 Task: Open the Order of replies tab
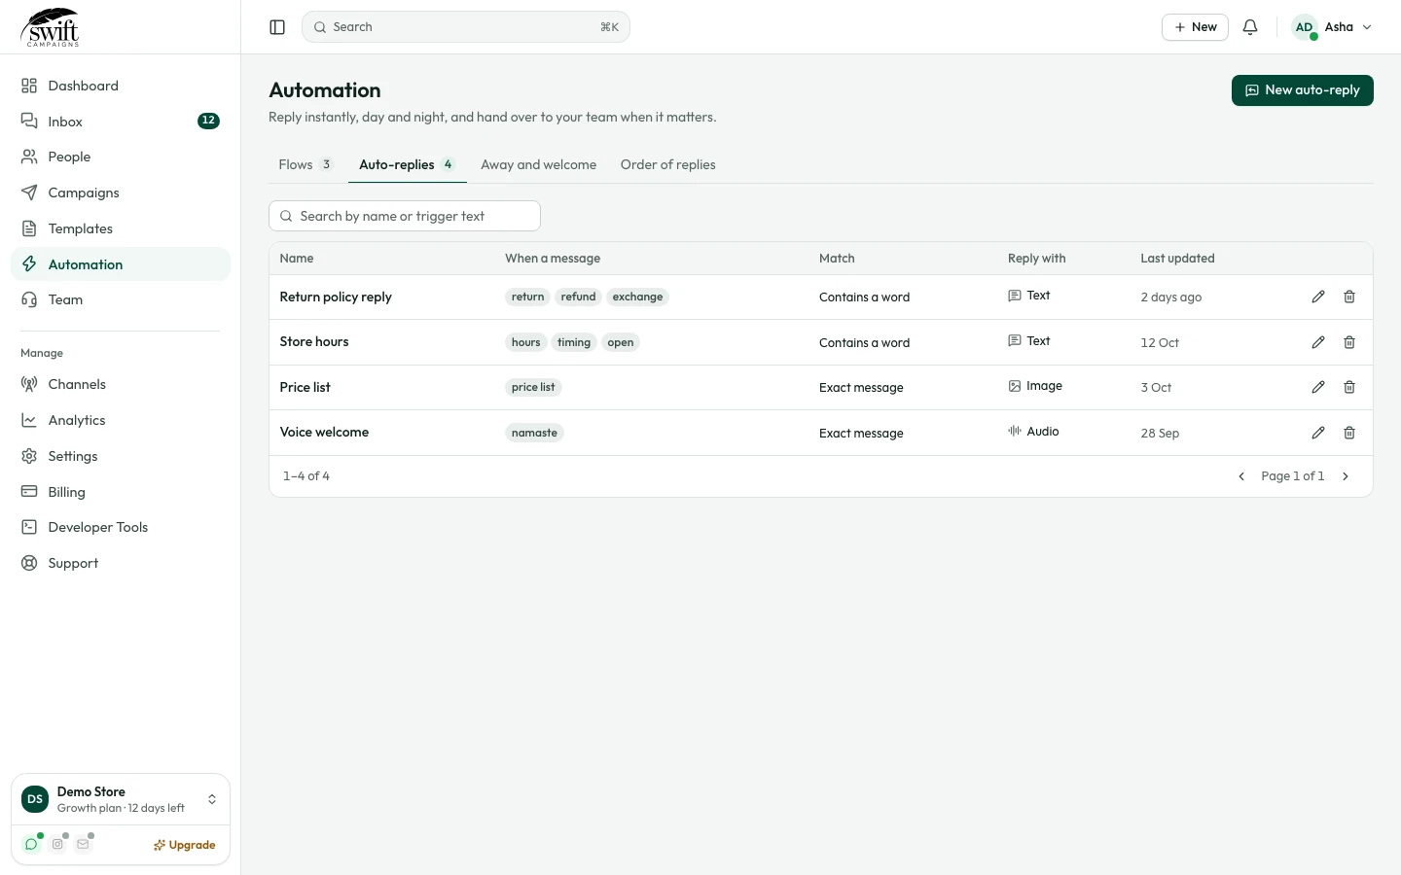pyautogui.click(x=667, y=164)
